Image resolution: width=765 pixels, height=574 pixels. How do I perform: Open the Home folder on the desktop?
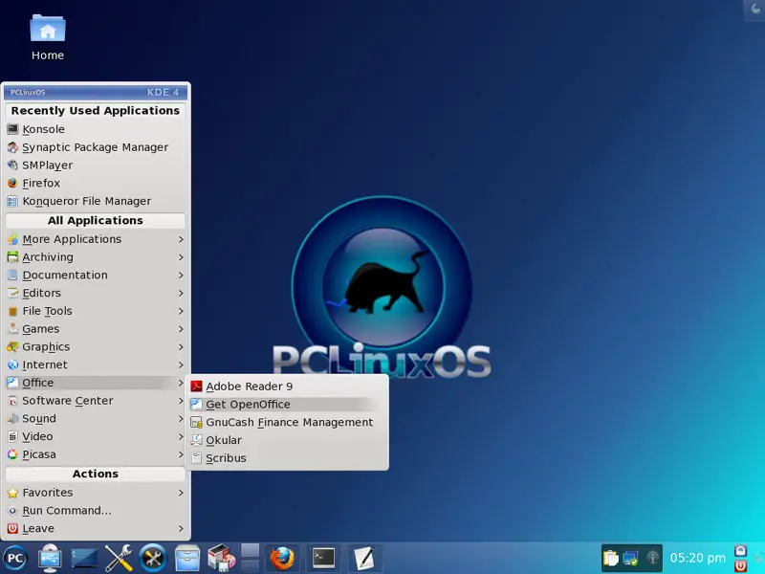click(48, 37)
